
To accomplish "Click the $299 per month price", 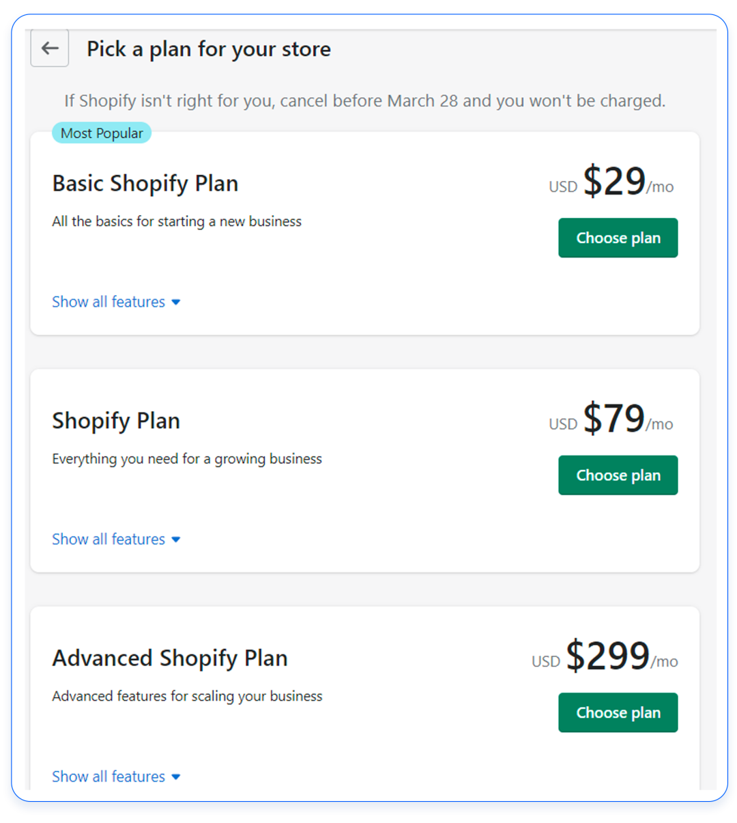I will point(607,657).
